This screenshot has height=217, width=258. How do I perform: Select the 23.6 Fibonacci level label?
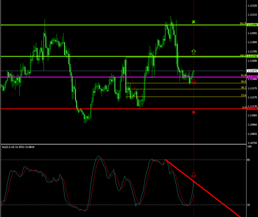pos(243,95)
